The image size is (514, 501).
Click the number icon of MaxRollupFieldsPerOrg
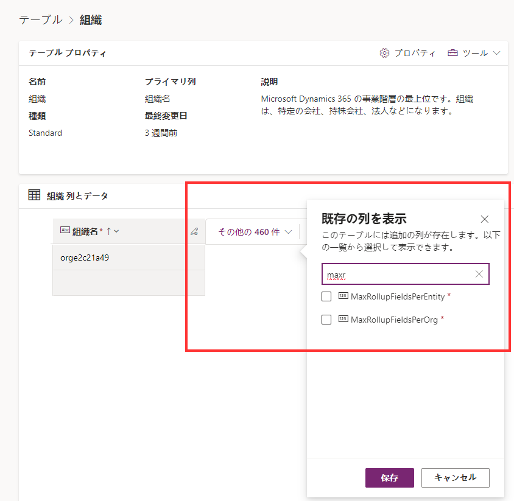point(343,319)
